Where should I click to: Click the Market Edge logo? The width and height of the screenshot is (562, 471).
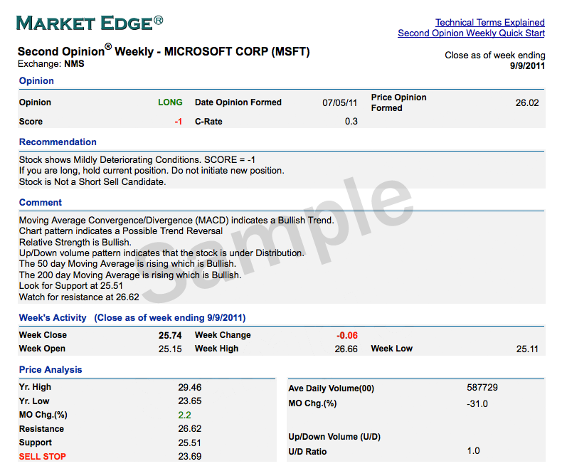(x=90, y=23)
